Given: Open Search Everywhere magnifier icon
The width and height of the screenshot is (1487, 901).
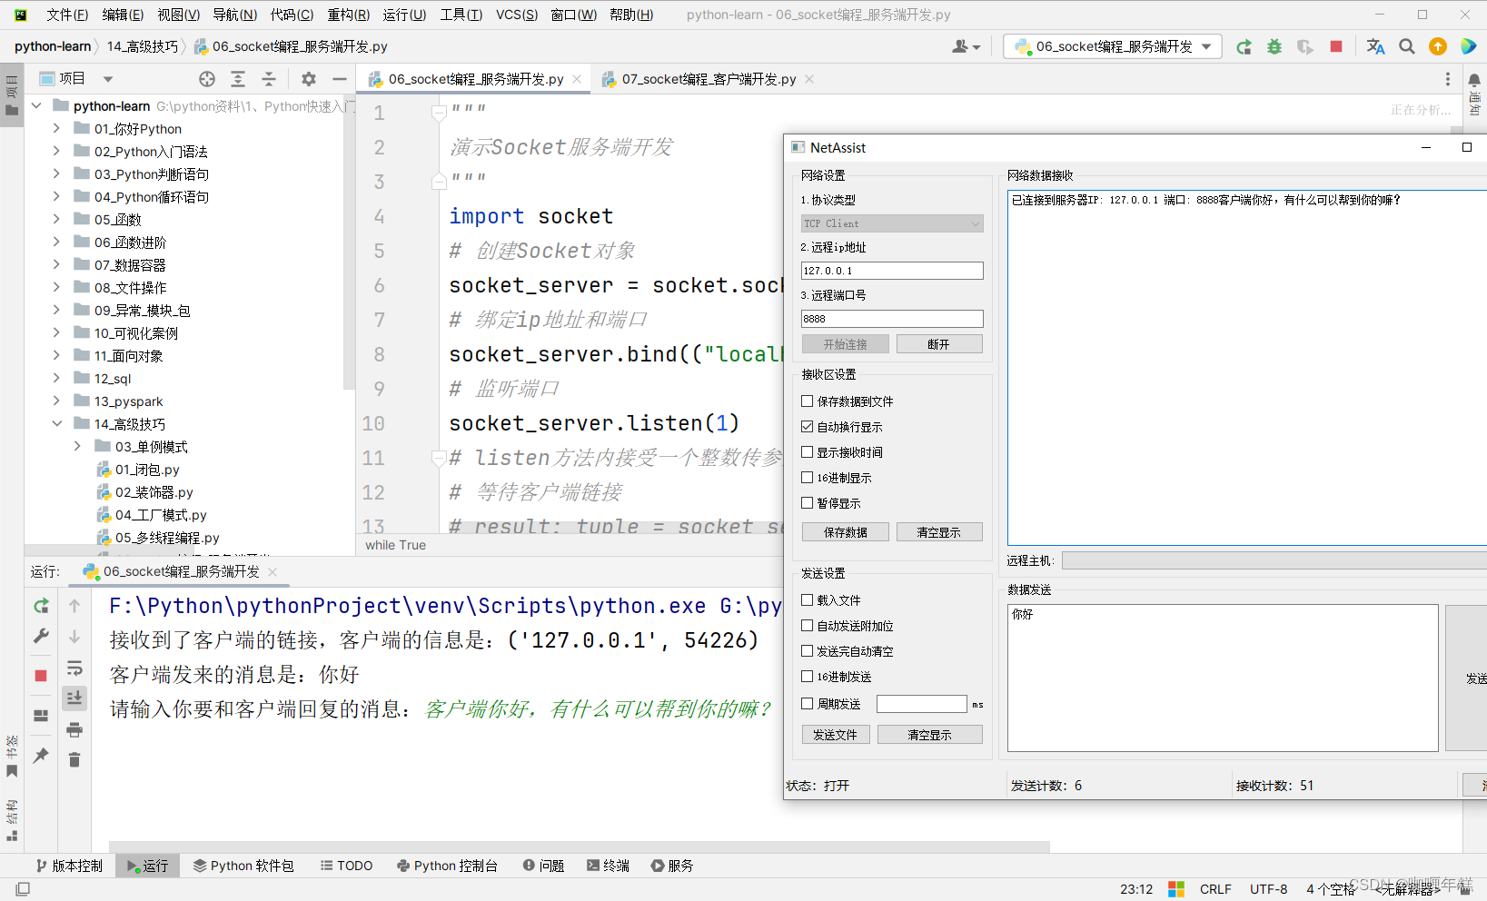Looking at the screenshot, I should [x=1406, y=46].
